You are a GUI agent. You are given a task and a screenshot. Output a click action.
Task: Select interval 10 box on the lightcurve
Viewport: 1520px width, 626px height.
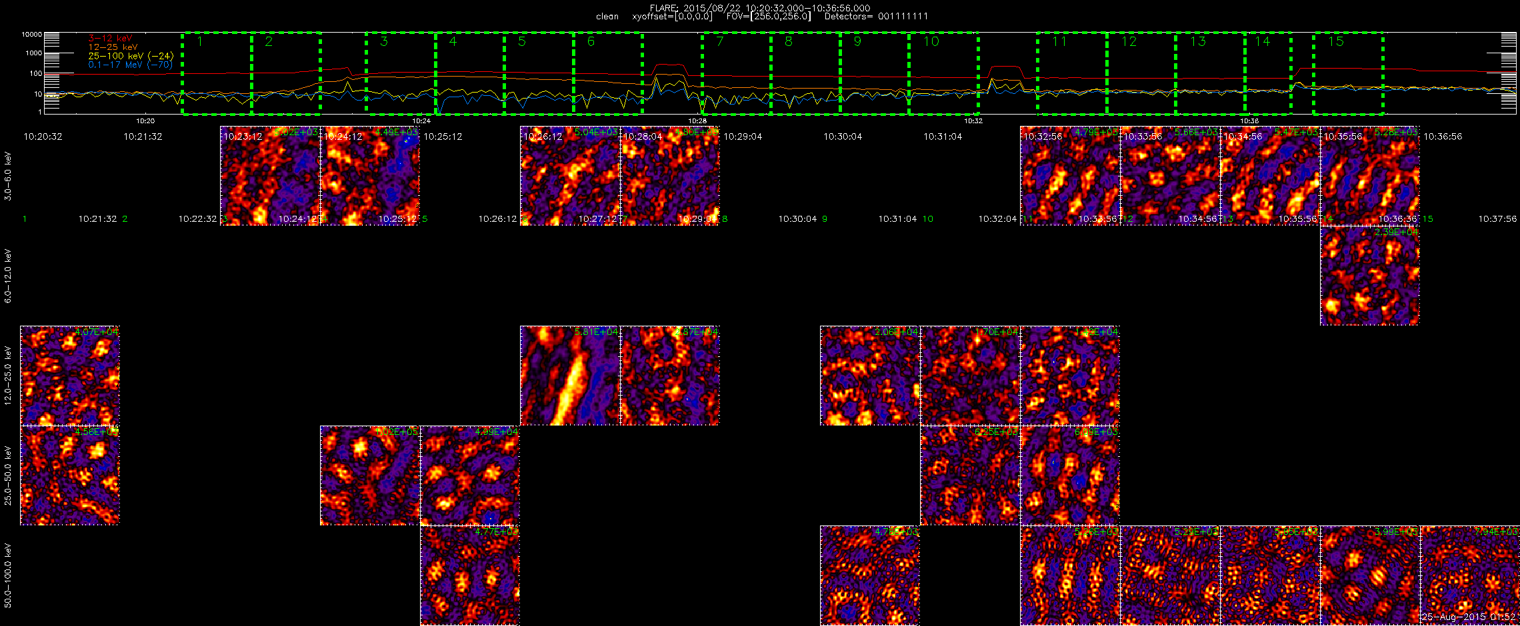click(x=944, y=73)
